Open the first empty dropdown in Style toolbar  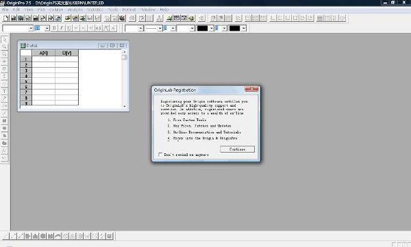click(x=140, y=28)
